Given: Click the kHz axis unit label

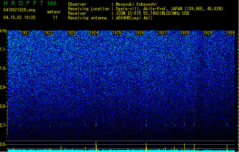Looking at the screenshot, I should tap(3, 31).
